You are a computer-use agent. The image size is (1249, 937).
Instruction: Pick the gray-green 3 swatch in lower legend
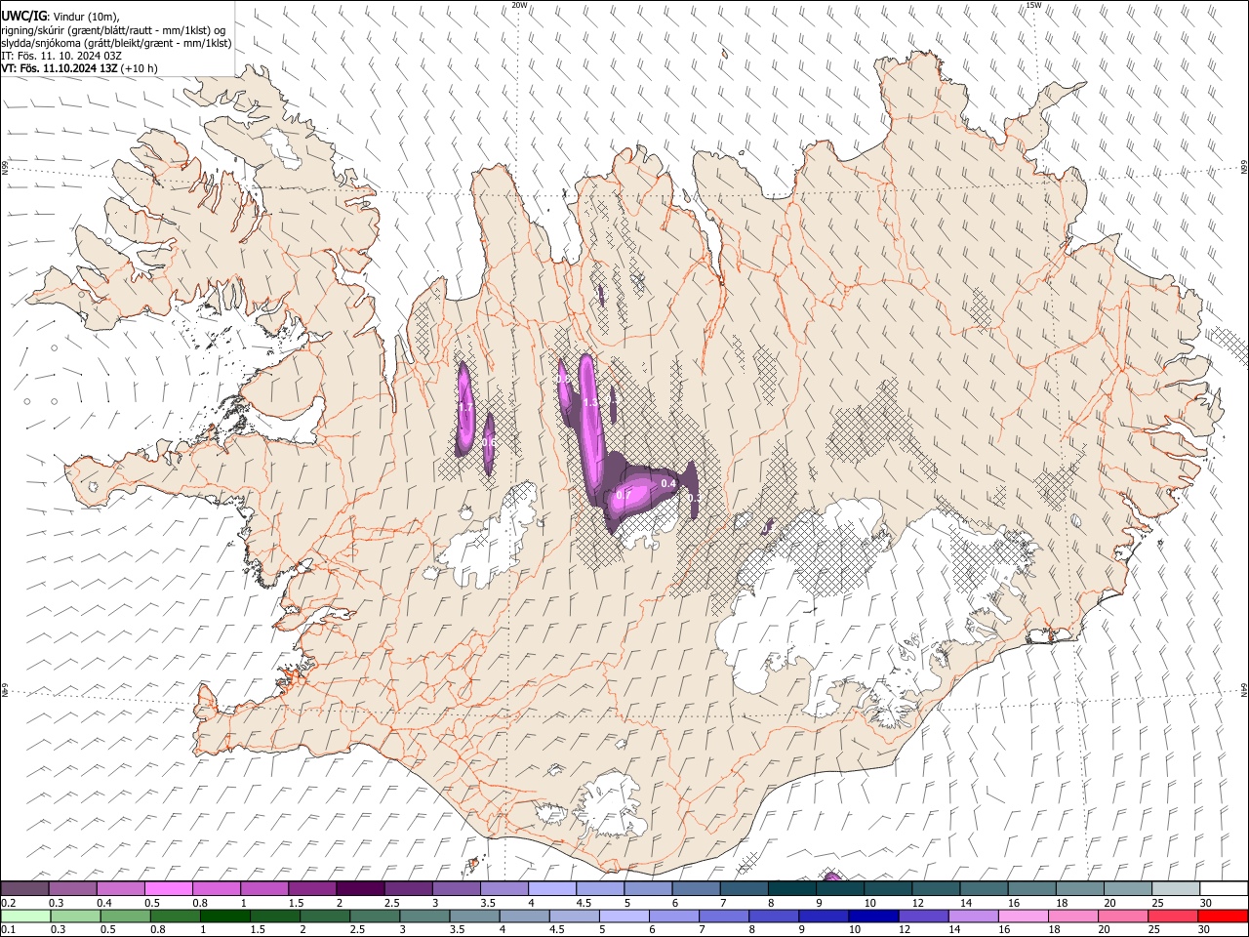tap(424, 916)
